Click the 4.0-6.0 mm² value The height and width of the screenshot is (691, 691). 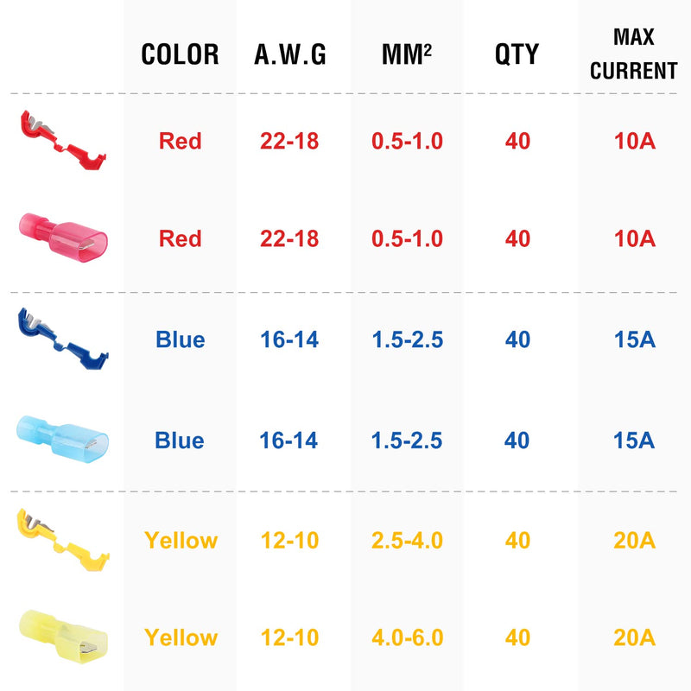(x=407, y=637)
